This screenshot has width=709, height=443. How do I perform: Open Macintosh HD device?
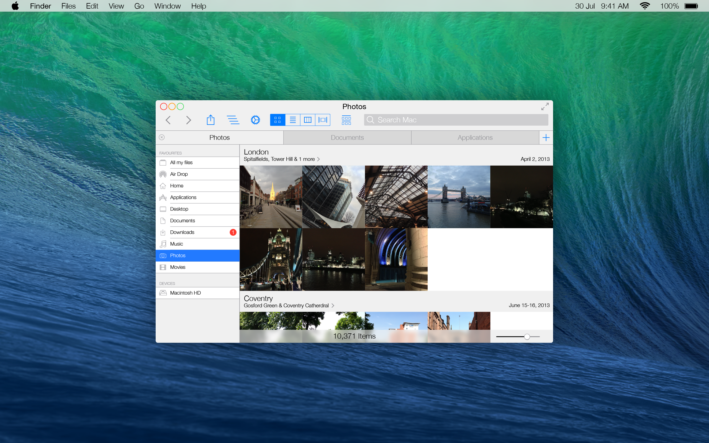(x=185, y=293)
